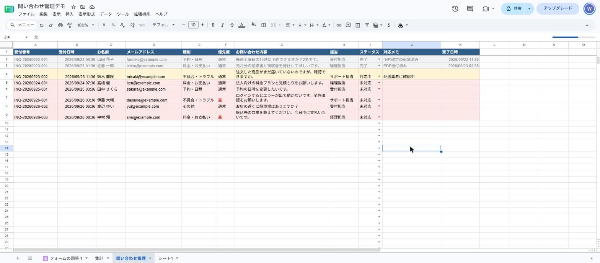
Task: Open the fill color picker
Action: pyautogui.click(x=253, y=25)
